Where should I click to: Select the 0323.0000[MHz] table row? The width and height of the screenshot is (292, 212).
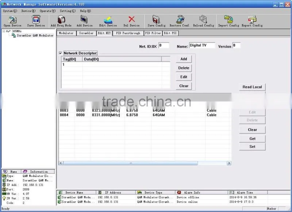click(x=145, y=110)
